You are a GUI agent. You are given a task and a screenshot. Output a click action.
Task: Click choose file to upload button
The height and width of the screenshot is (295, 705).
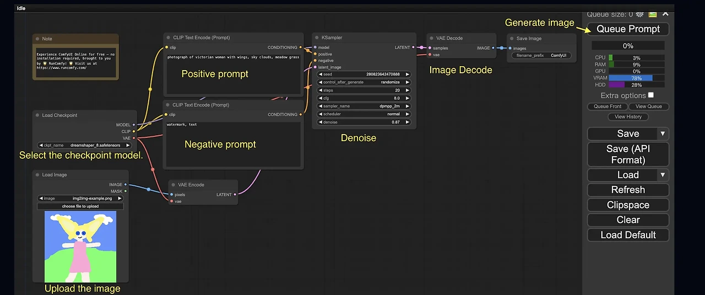pos(80,206)
